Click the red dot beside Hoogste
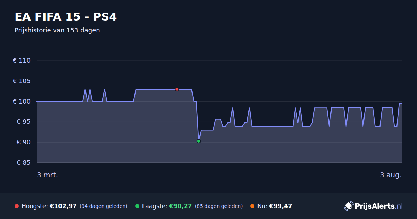 point(17,206)
